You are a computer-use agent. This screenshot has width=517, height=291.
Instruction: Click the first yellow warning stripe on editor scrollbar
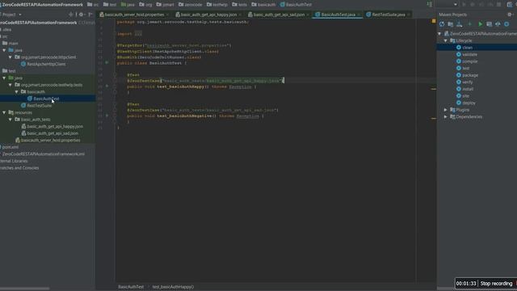[x=434, y=89]
